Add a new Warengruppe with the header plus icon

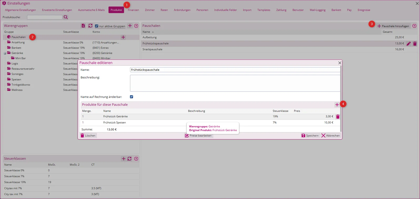(x=130, y=26)
